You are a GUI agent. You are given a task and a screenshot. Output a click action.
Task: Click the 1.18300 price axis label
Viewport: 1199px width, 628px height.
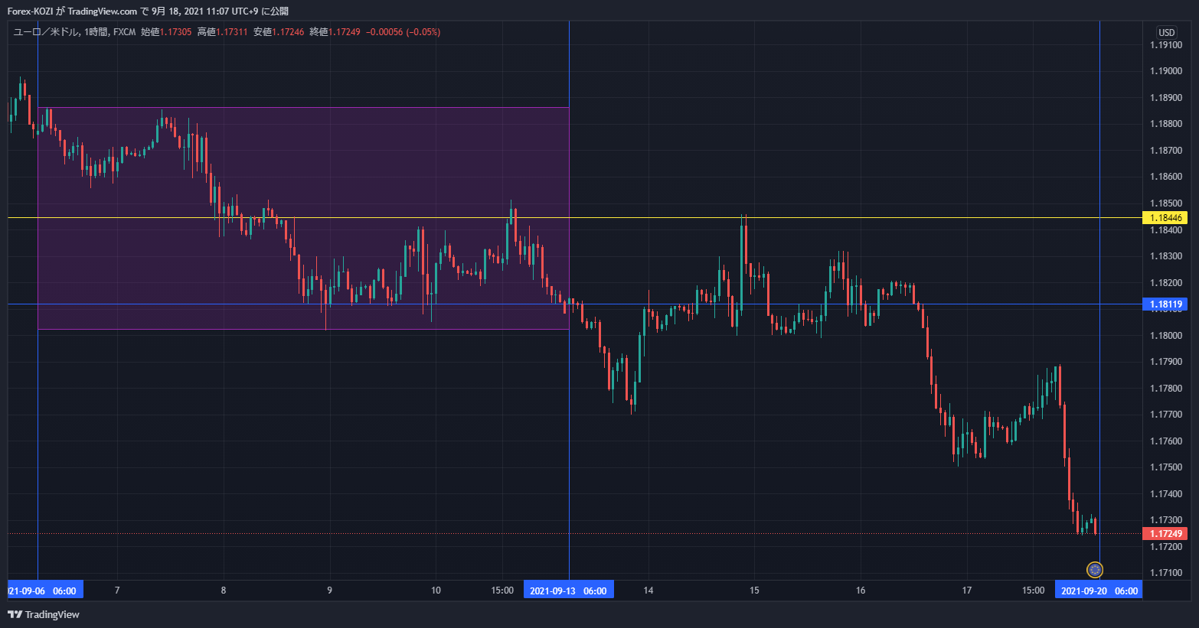[1165, 256]
